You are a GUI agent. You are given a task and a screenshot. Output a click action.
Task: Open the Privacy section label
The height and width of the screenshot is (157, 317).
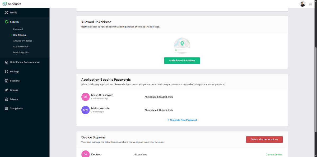14,99
